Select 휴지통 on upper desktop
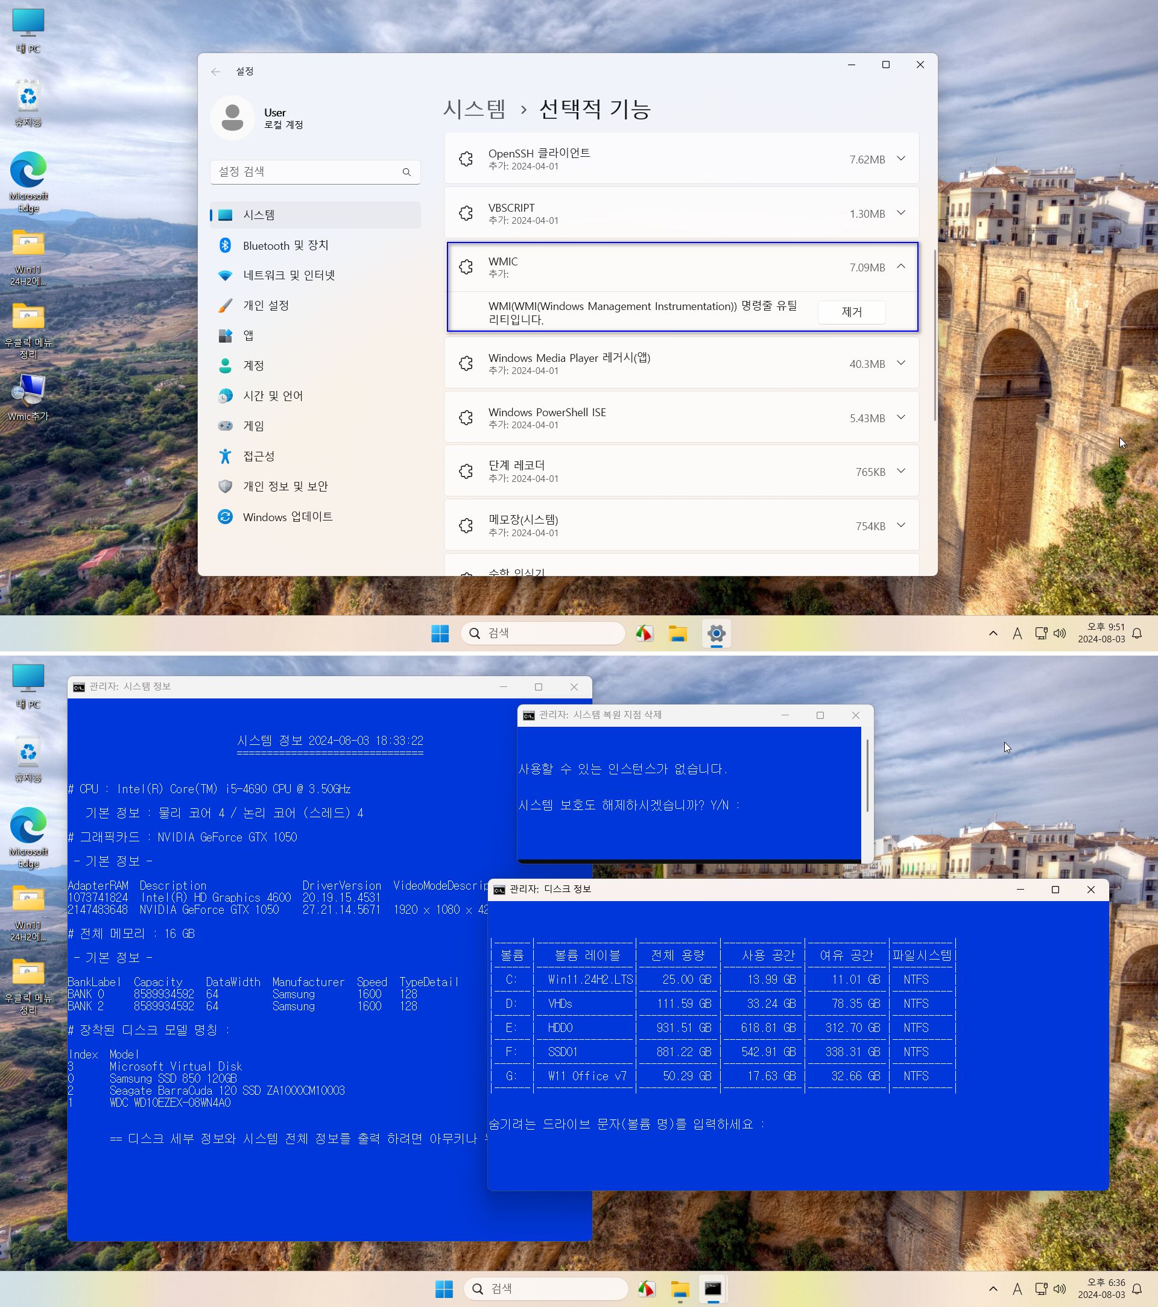 (28, 103)
